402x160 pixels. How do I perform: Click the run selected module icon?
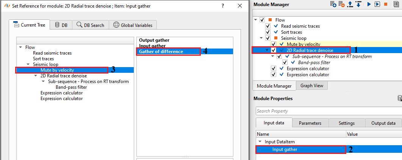[x=377, y=4]
